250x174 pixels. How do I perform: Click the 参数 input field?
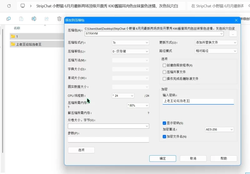click(x=108, y=139)
